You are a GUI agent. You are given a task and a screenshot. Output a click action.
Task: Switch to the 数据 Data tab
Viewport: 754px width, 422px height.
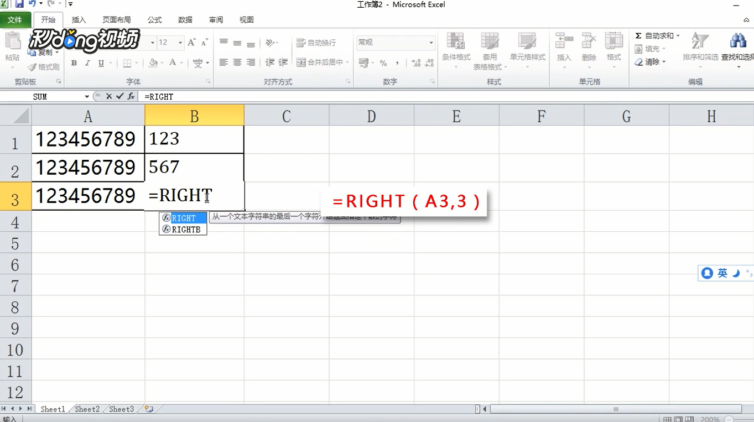[x=185, y=20]
